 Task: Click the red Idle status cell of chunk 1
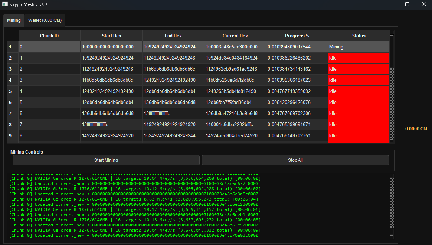(x=359, y=58)
